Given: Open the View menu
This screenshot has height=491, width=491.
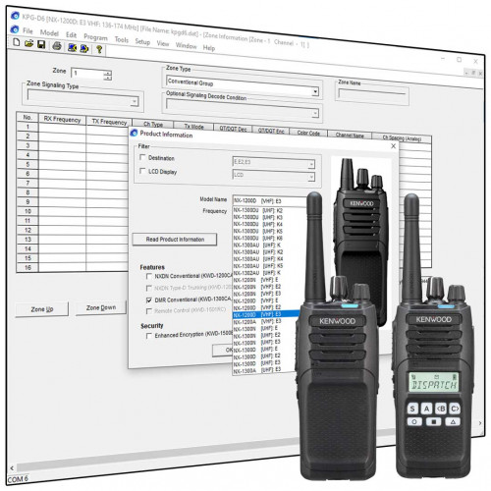Looking at the screenshot, I should 163,43.
